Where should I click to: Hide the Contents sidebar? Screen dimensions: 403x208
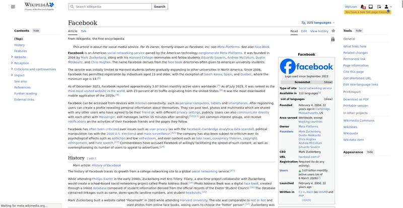tap(36, 31)
